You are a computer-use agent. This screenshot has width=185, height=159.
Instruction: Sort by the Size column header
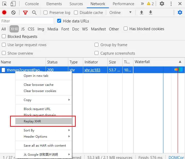pyautogui.click(x=115, y=62)
